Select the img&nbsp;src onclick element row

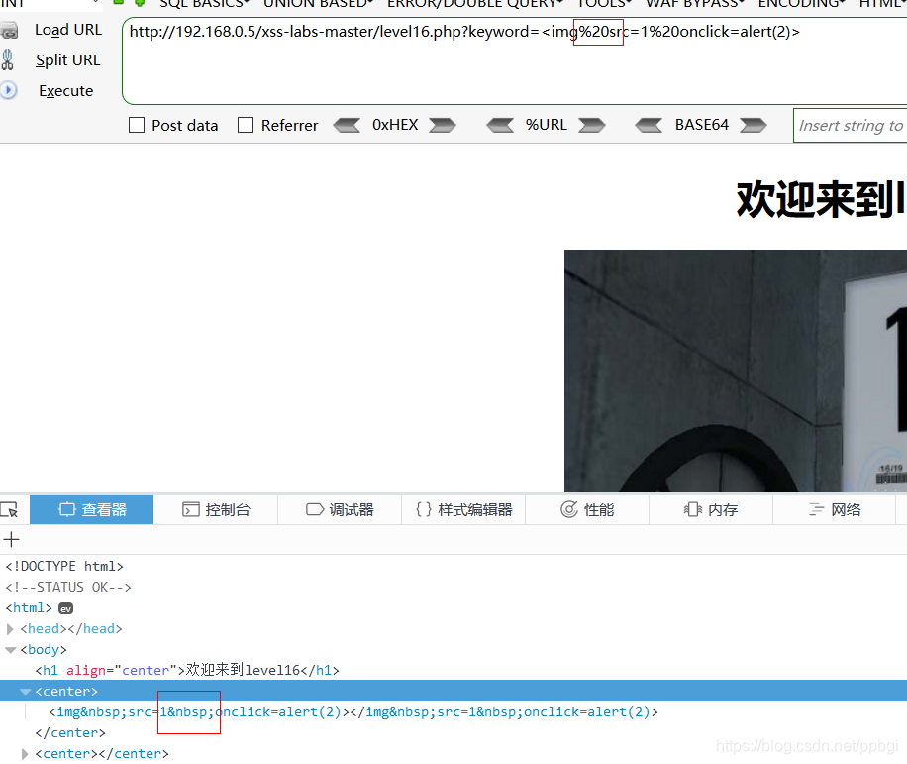(353, 712)
